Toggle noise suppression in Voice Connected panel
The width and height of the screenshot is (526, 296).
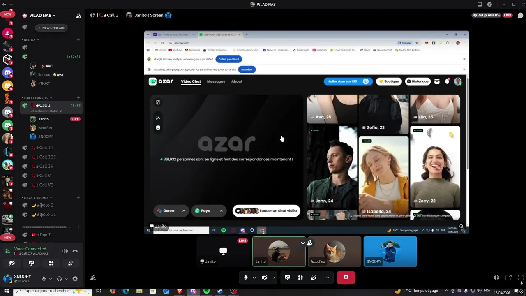click(x=65, y=251)
